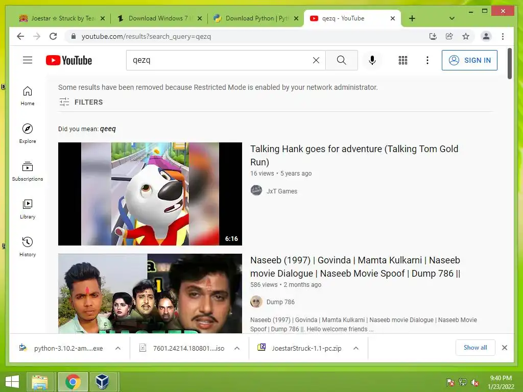Click the page vertical scrollbar thumb
Image resolution: width=523 pixels, height=392 pixels.
(x=510, y=64)
